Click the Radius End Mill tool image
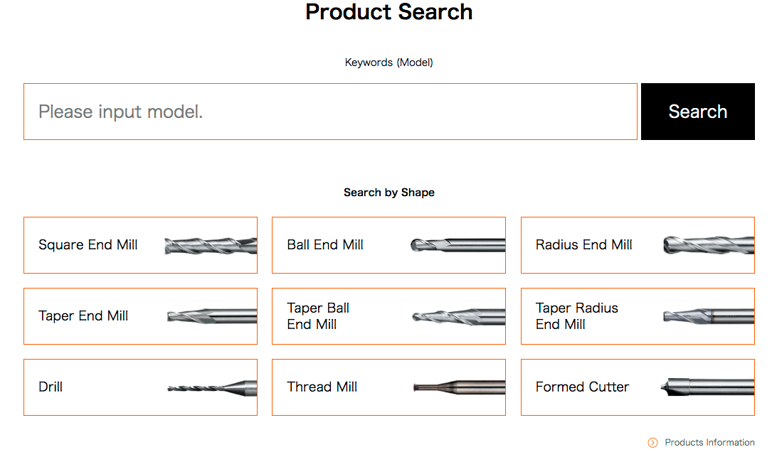The image size is (777, 452). (709, 245)
